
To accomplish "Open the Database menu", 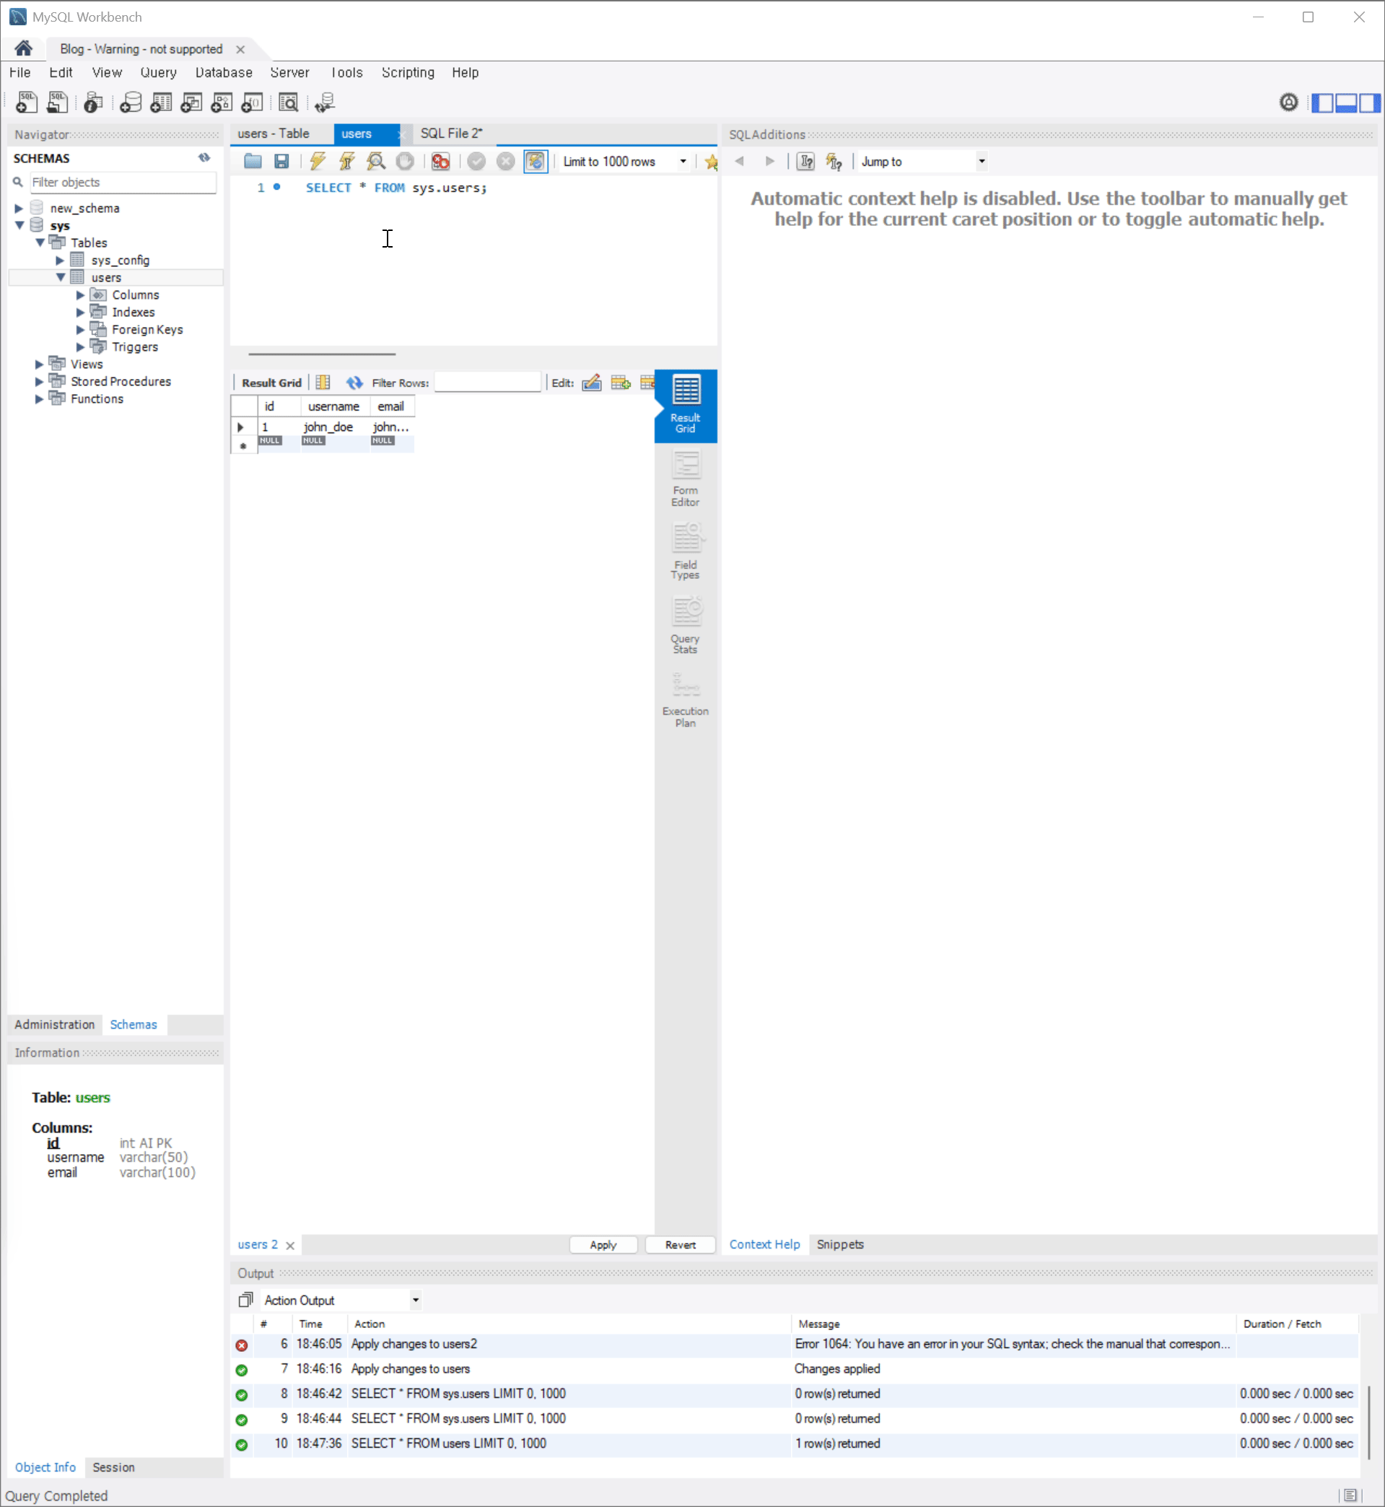I will click(223, 73).
